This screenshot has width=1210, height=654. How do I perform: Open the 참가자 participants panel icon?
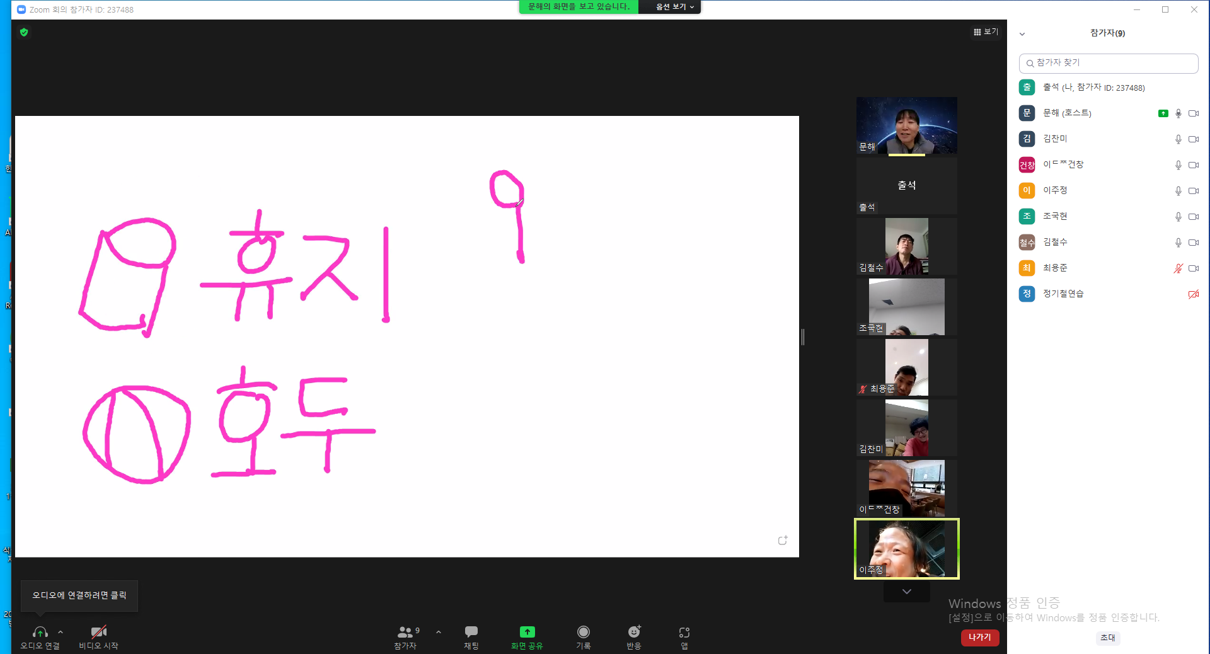405,632
